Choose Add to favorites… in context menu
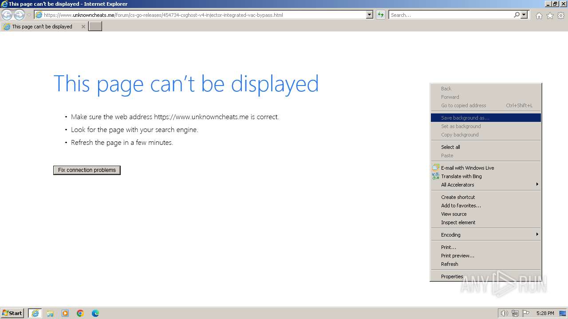Screen dimensions: 568x319 pyautogui.click(x=486, y=206)
